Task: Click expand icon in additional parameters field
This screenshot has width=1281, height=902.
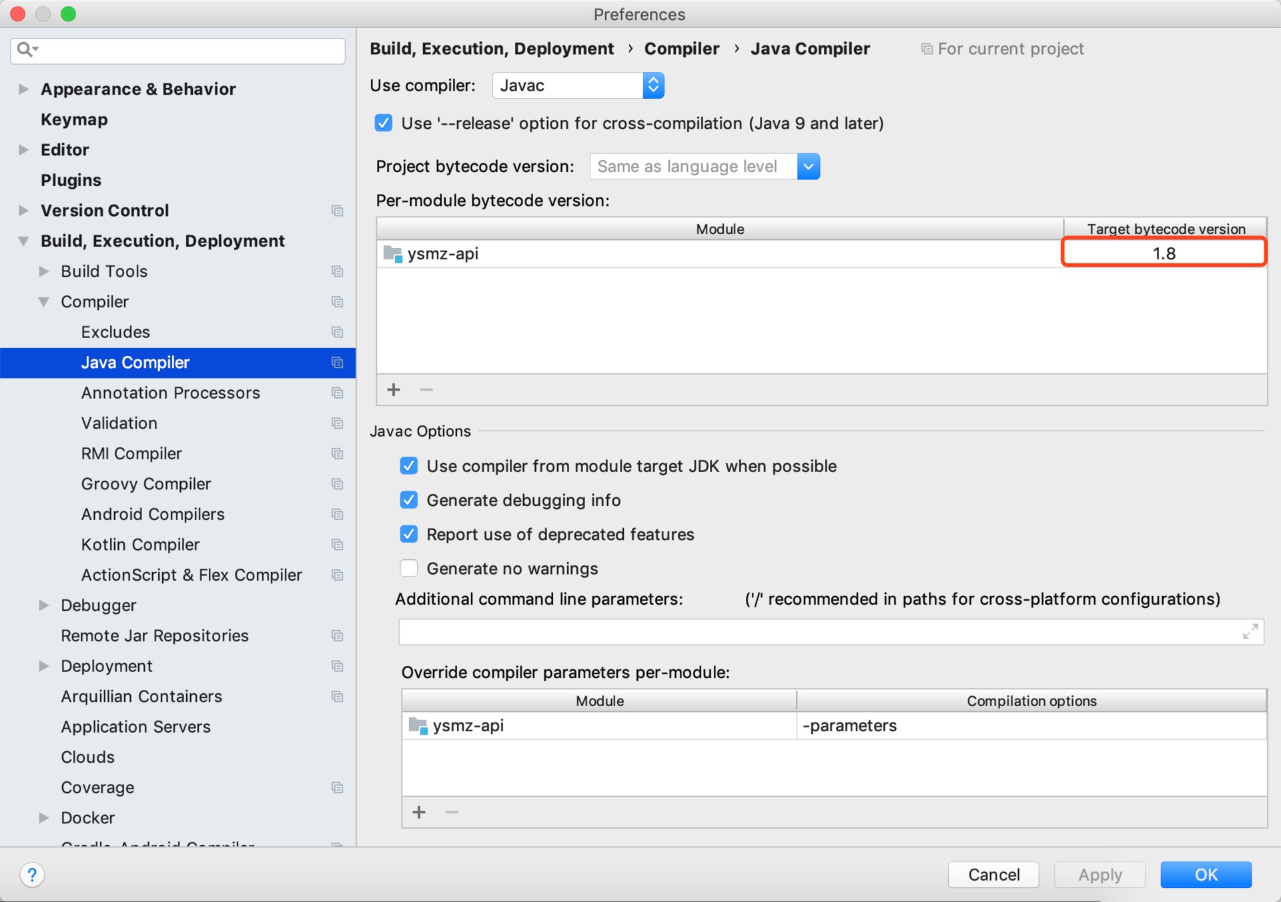Action: pos(1250,631)
